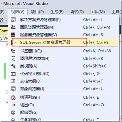Select 解决方案资源管理器(P) menu entry
Image resolution: width=122 pixels, height=122 pixels.
tap(64, 20)
